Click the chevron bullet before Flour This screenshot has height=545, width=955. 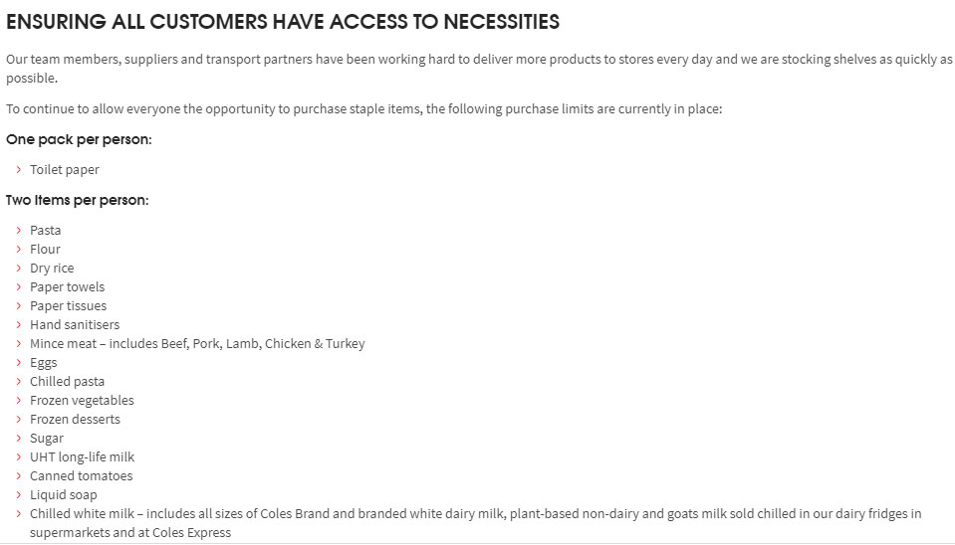click(x=18, y=250)
